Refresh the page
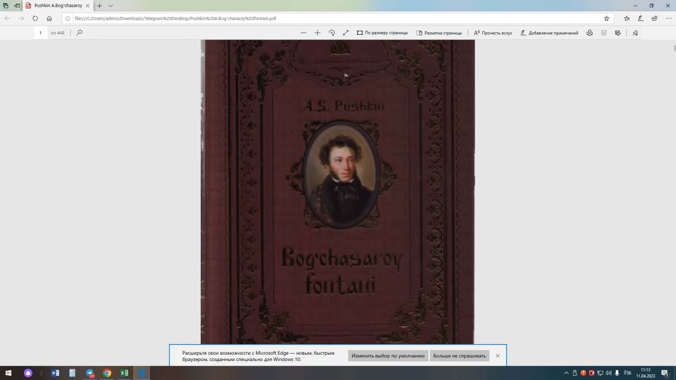Screen dimensions: 676x380 pyautogui.click(x=35, y=18)
